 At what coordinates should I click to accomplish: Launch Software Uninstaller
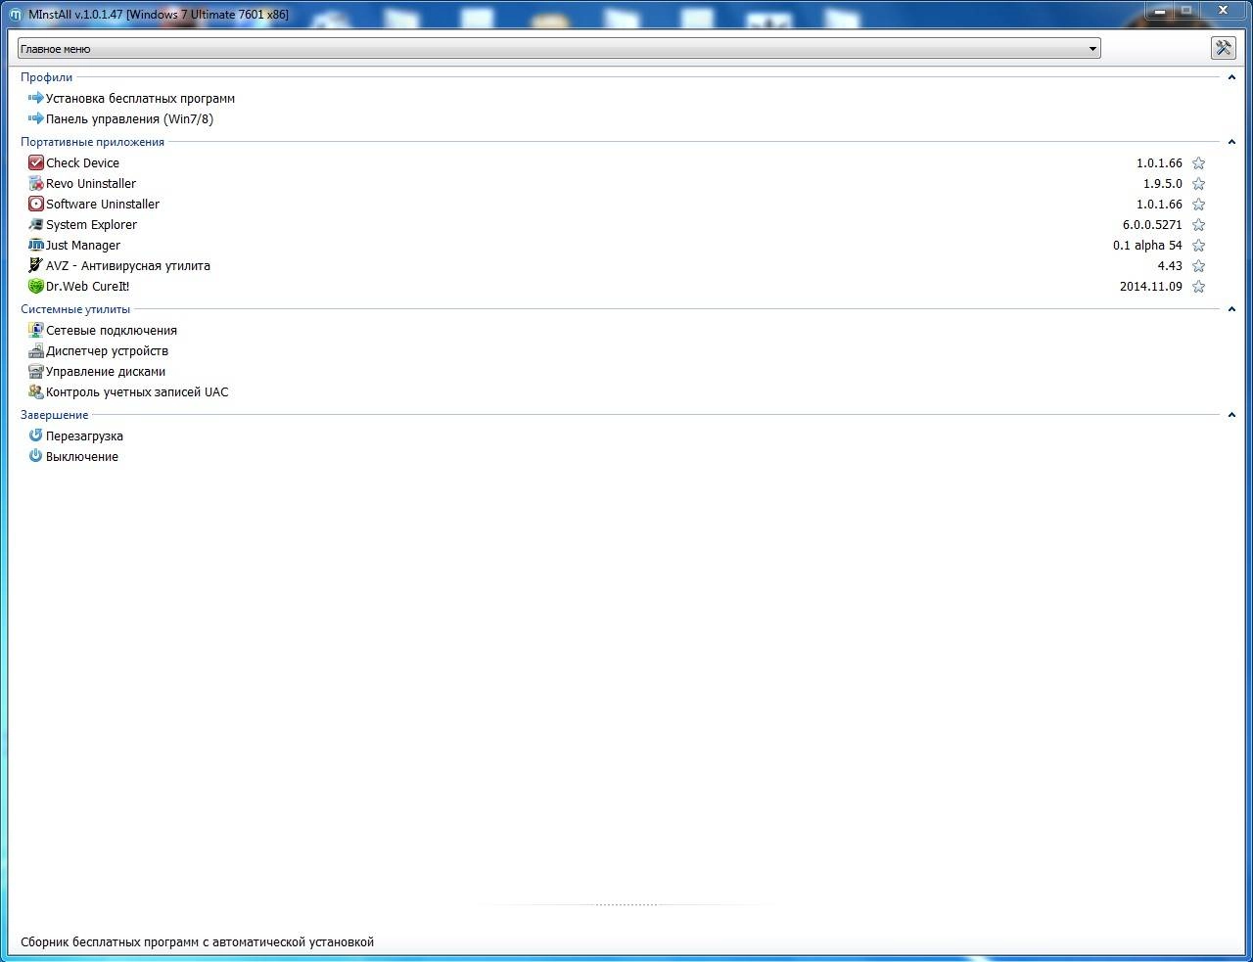coord(103,204)
